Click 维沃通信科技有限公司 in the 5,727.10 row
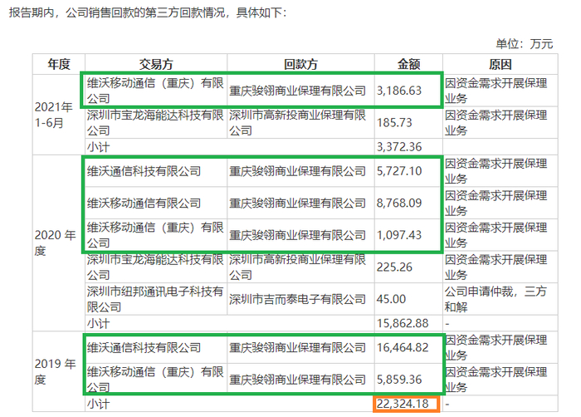 click(x=144, y=171)
